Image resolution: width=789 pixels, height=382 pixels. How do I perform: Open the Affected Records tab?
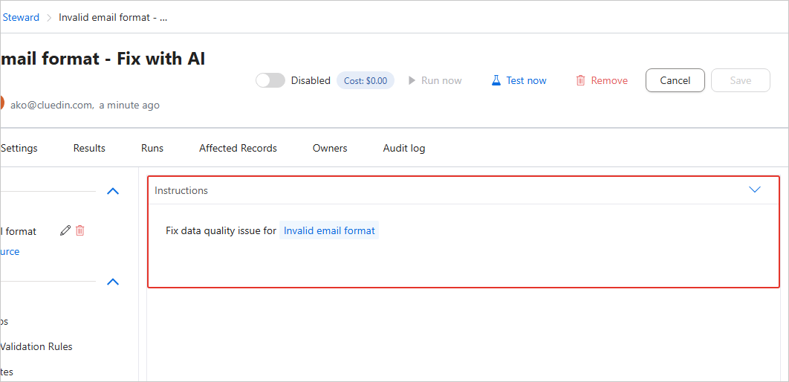pos(238,149)
